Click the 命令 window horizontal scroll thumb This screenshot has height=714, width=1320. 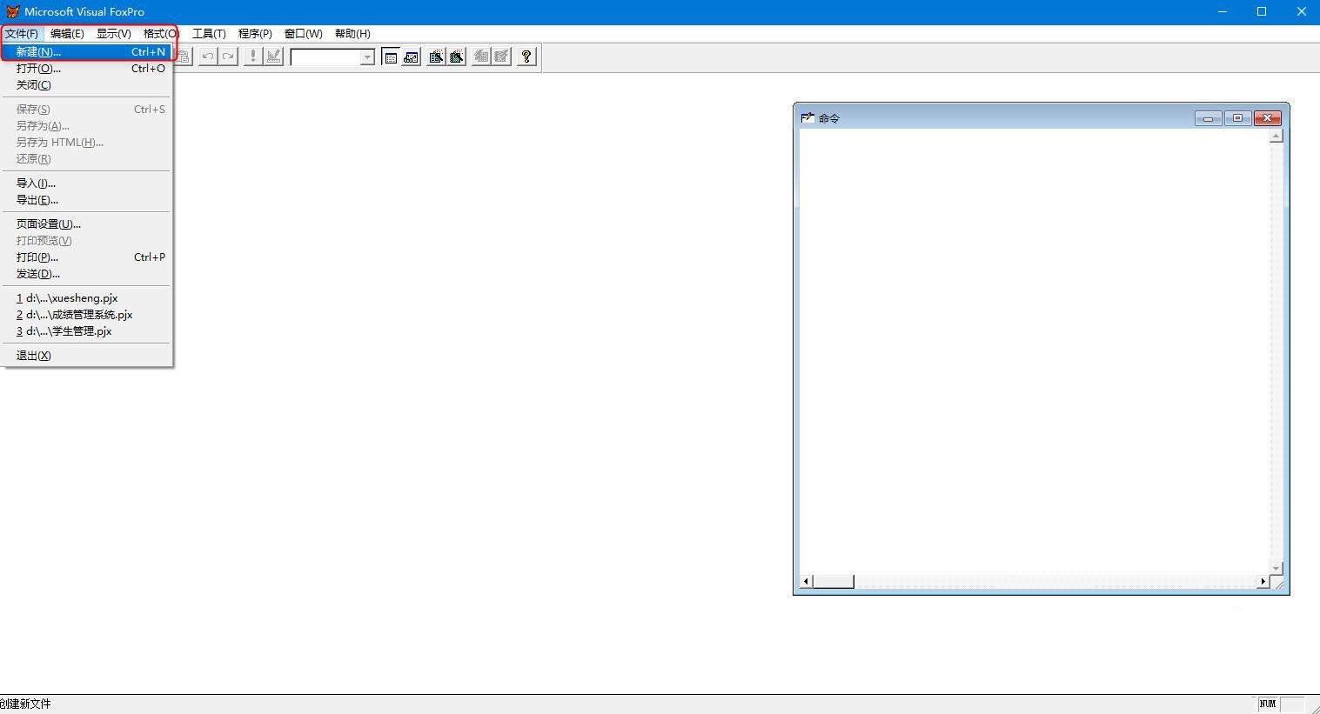point(833,582)
